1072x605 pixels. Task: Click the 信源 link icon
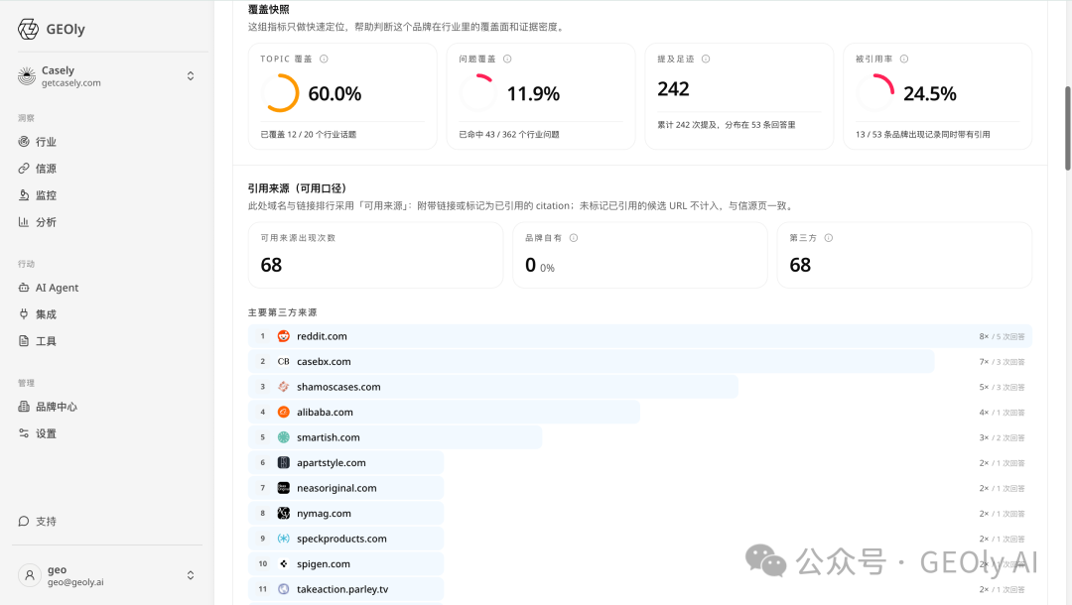point(24,168)
